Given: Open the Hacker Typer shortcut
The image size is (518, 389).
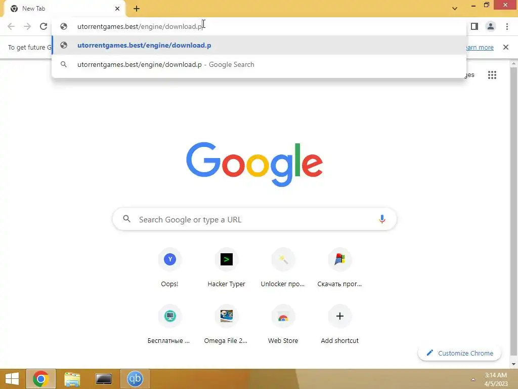Looking at the screenshot, I should (226, 268).
